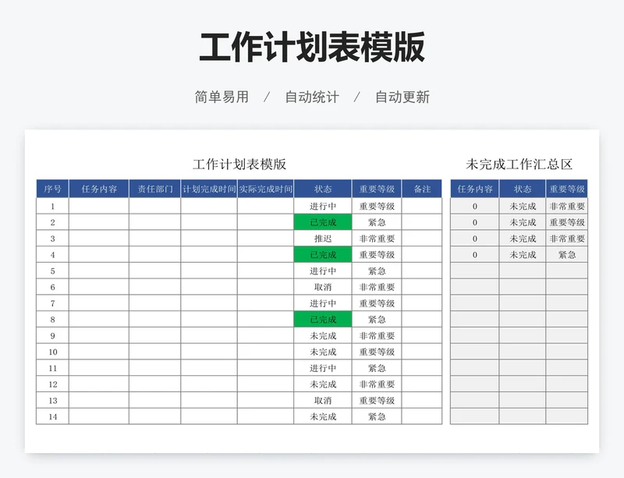Select the 实际完成时间 header cell

click(265, 189)
